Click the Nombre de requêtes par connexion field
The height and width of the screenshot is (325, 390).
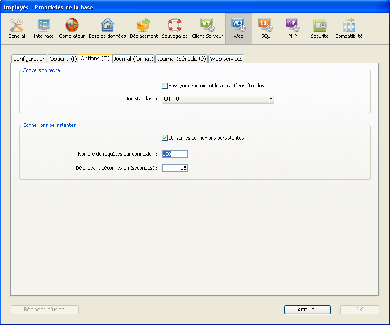(x=175, y=154)
